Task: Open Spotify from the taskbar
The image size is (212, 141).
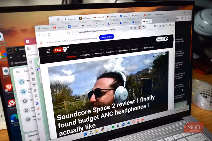Action: 113,127
